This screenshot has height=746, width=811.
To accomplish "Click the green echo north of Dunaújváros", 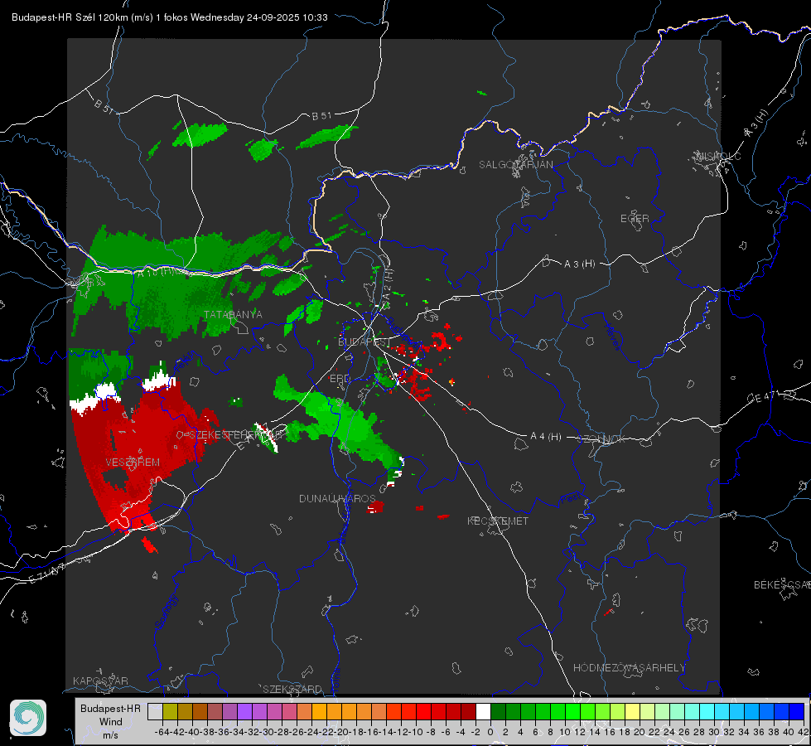I will click(x=341, y=422).
